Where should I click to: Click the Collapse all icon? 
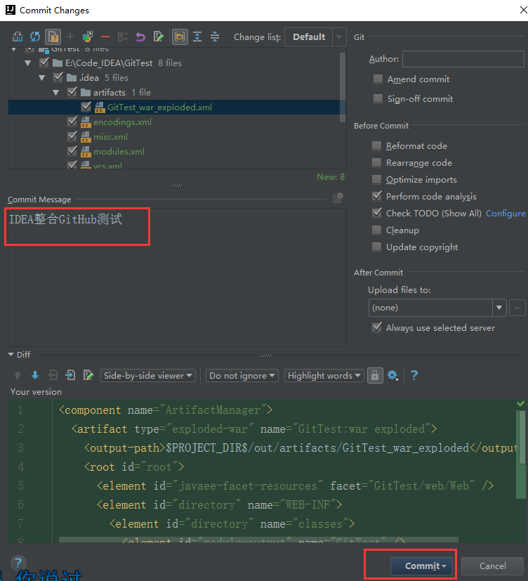215,37
